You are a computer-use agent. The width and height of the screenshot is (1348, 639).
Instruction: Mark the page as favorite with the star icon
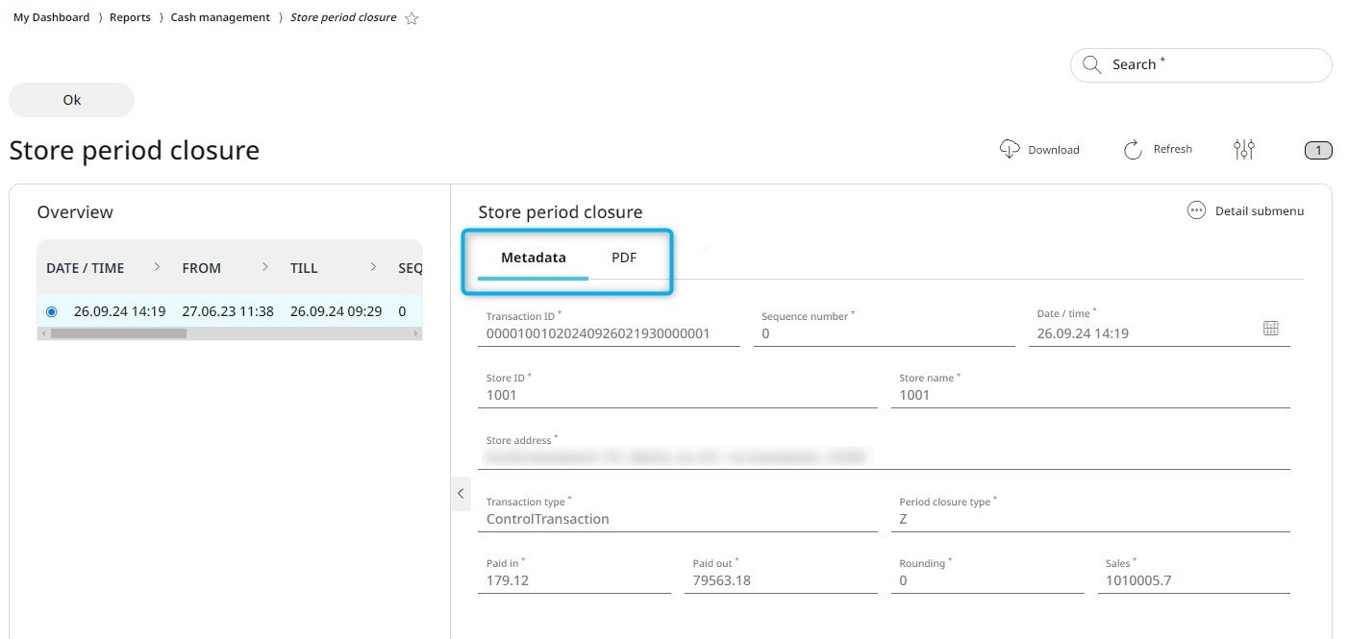412,18
